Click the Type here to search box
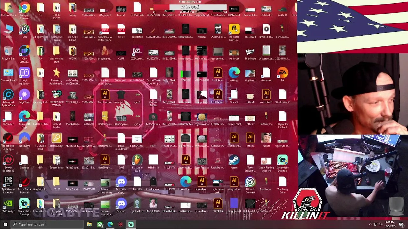The width and height of the screenshot is (408, 229). click(x=47, y=225)
